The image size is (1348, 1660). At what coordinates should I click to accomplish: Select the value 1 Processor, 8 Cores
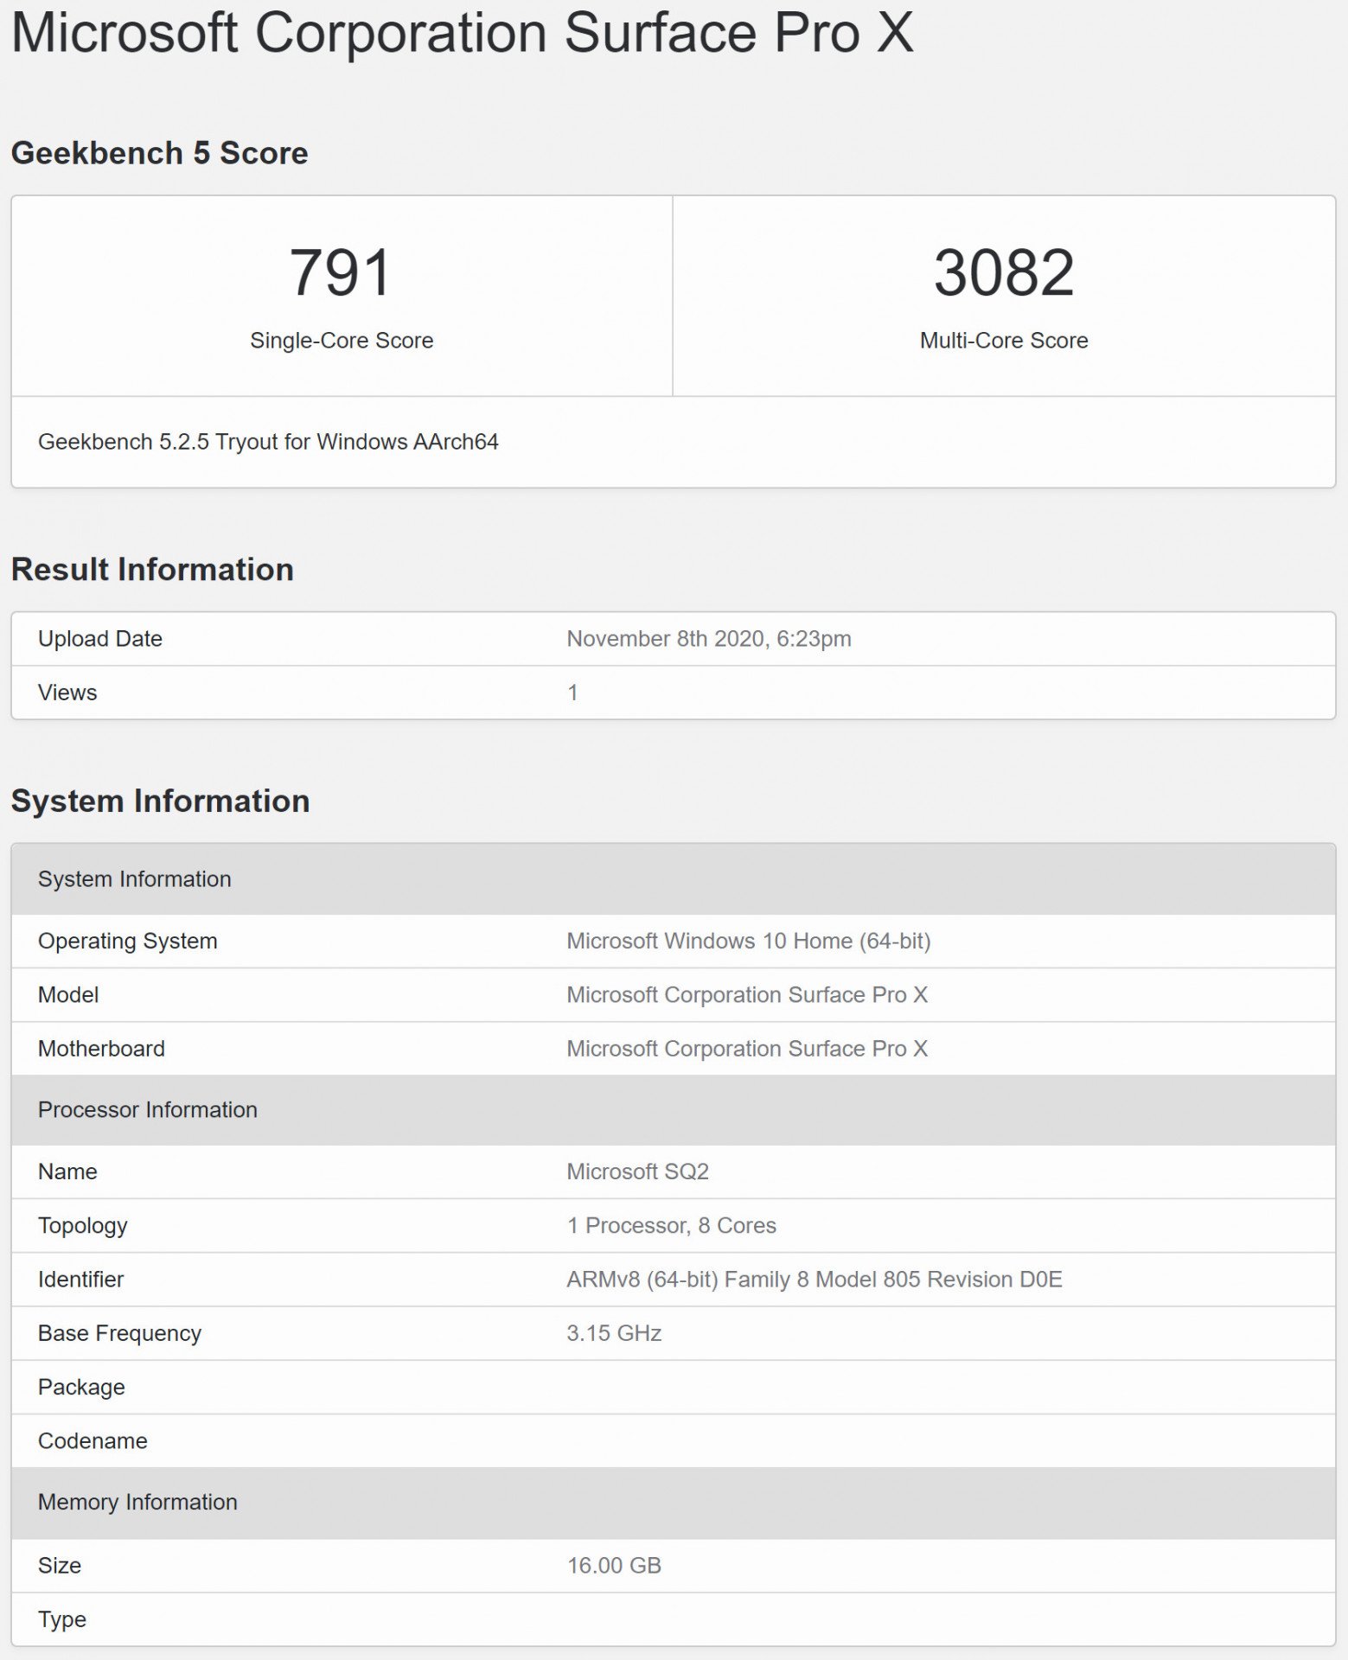[671, 1226]
